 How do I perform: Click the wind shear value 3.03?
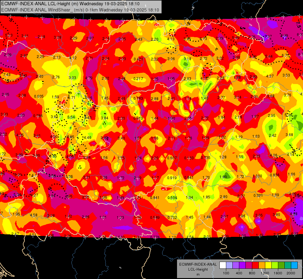pyautogui.click(x=72, y=77)
